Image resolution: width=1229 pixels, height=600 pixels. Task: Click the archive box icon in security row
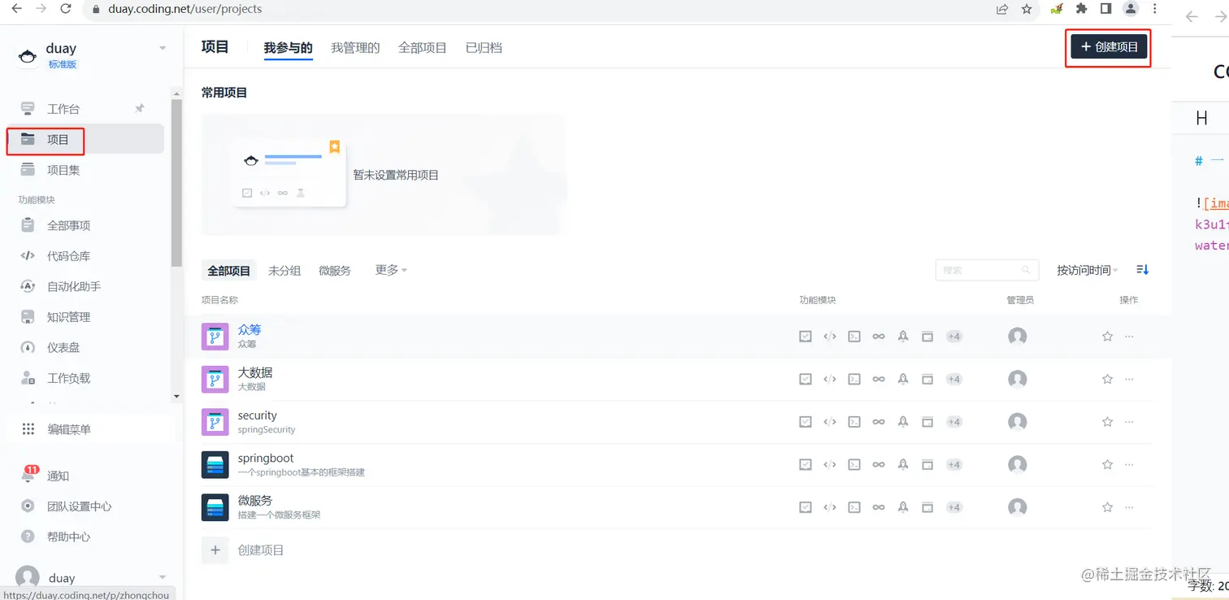point(927,422)
